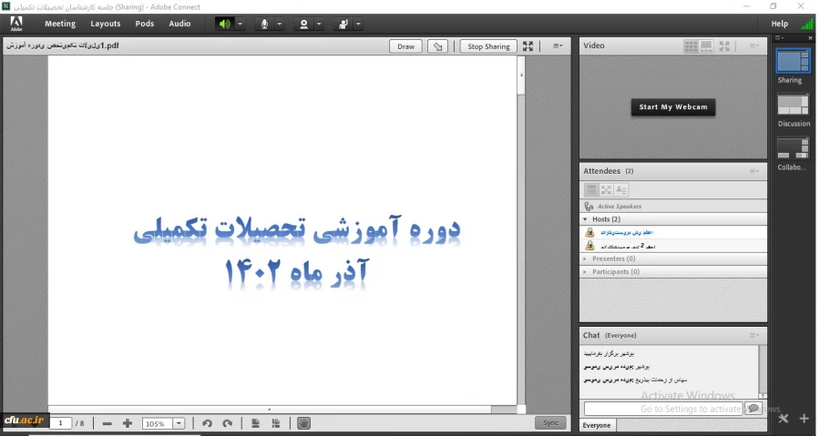Open the raise hand status dropdown arrow

(x=358, y=24)
